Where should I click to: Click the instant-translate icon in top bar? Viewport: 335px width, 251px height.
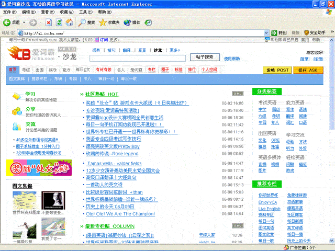coord(267,40)
